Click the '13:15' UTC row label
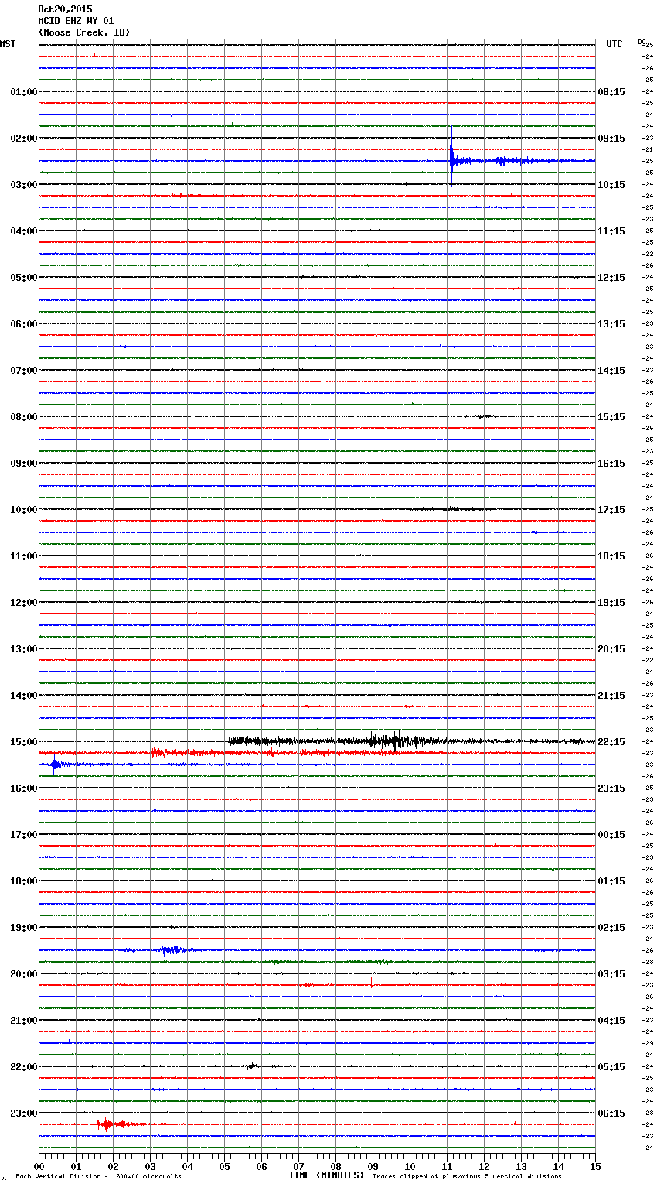 (611, 324)
